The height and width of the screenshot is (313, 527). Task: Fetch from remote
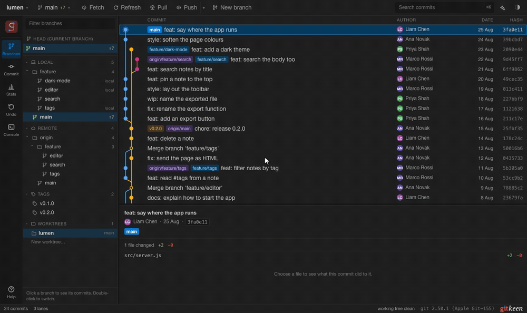pyautogui.click(x=93, y=7)
